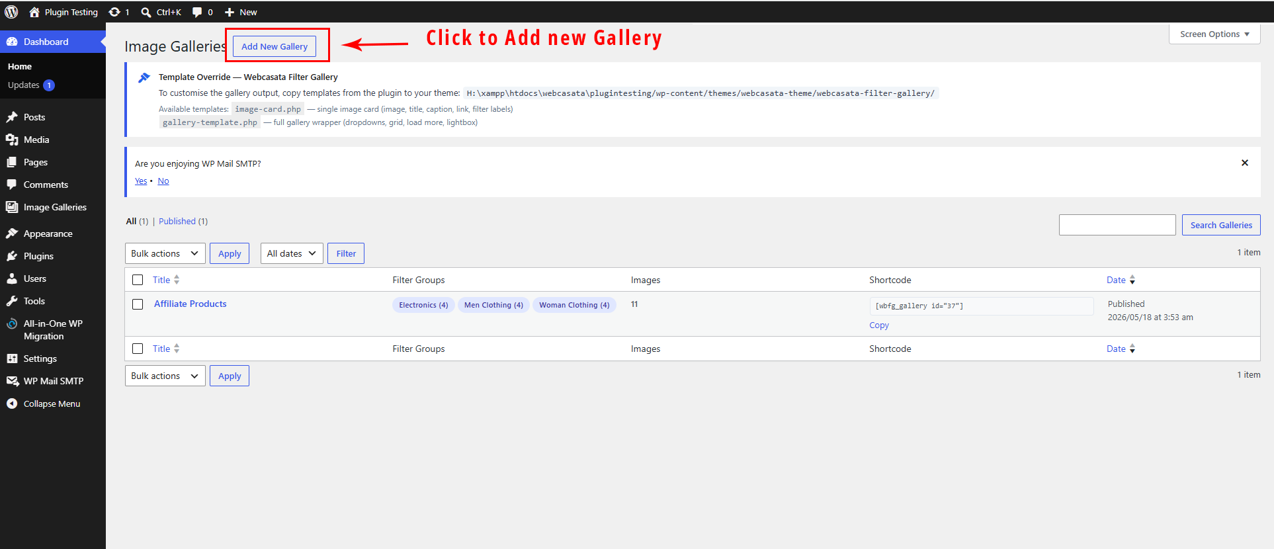
Task: Click the Plugins plug icon
Action: click(x=12, y=256)
